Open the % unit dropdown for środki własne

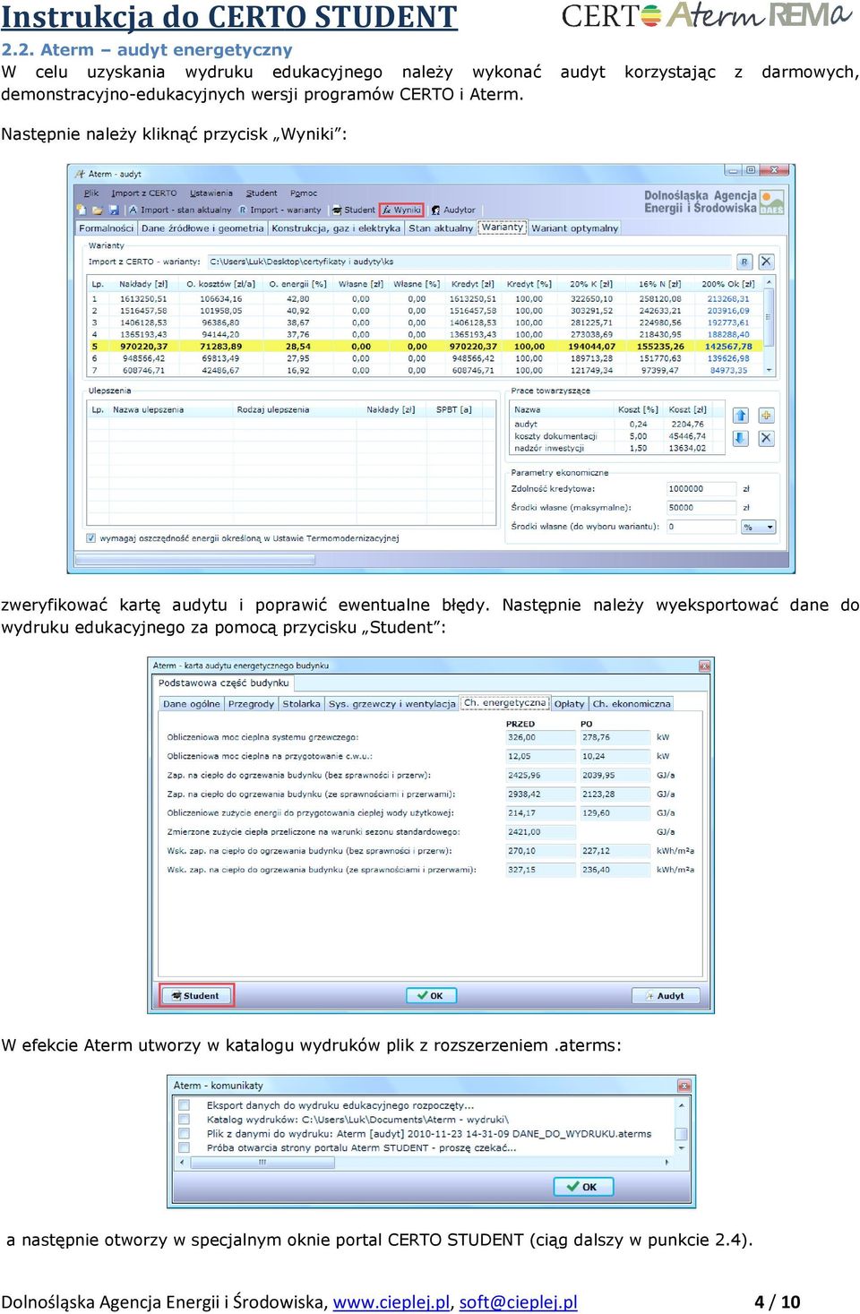coord(759,527)
